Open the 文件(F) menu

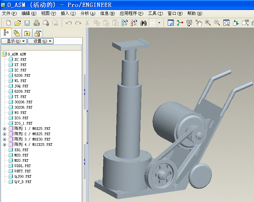coord(9,14)
